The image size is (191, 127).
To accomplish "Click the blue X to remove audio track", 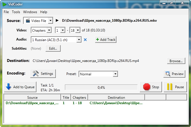I will (x=85, y=40).
